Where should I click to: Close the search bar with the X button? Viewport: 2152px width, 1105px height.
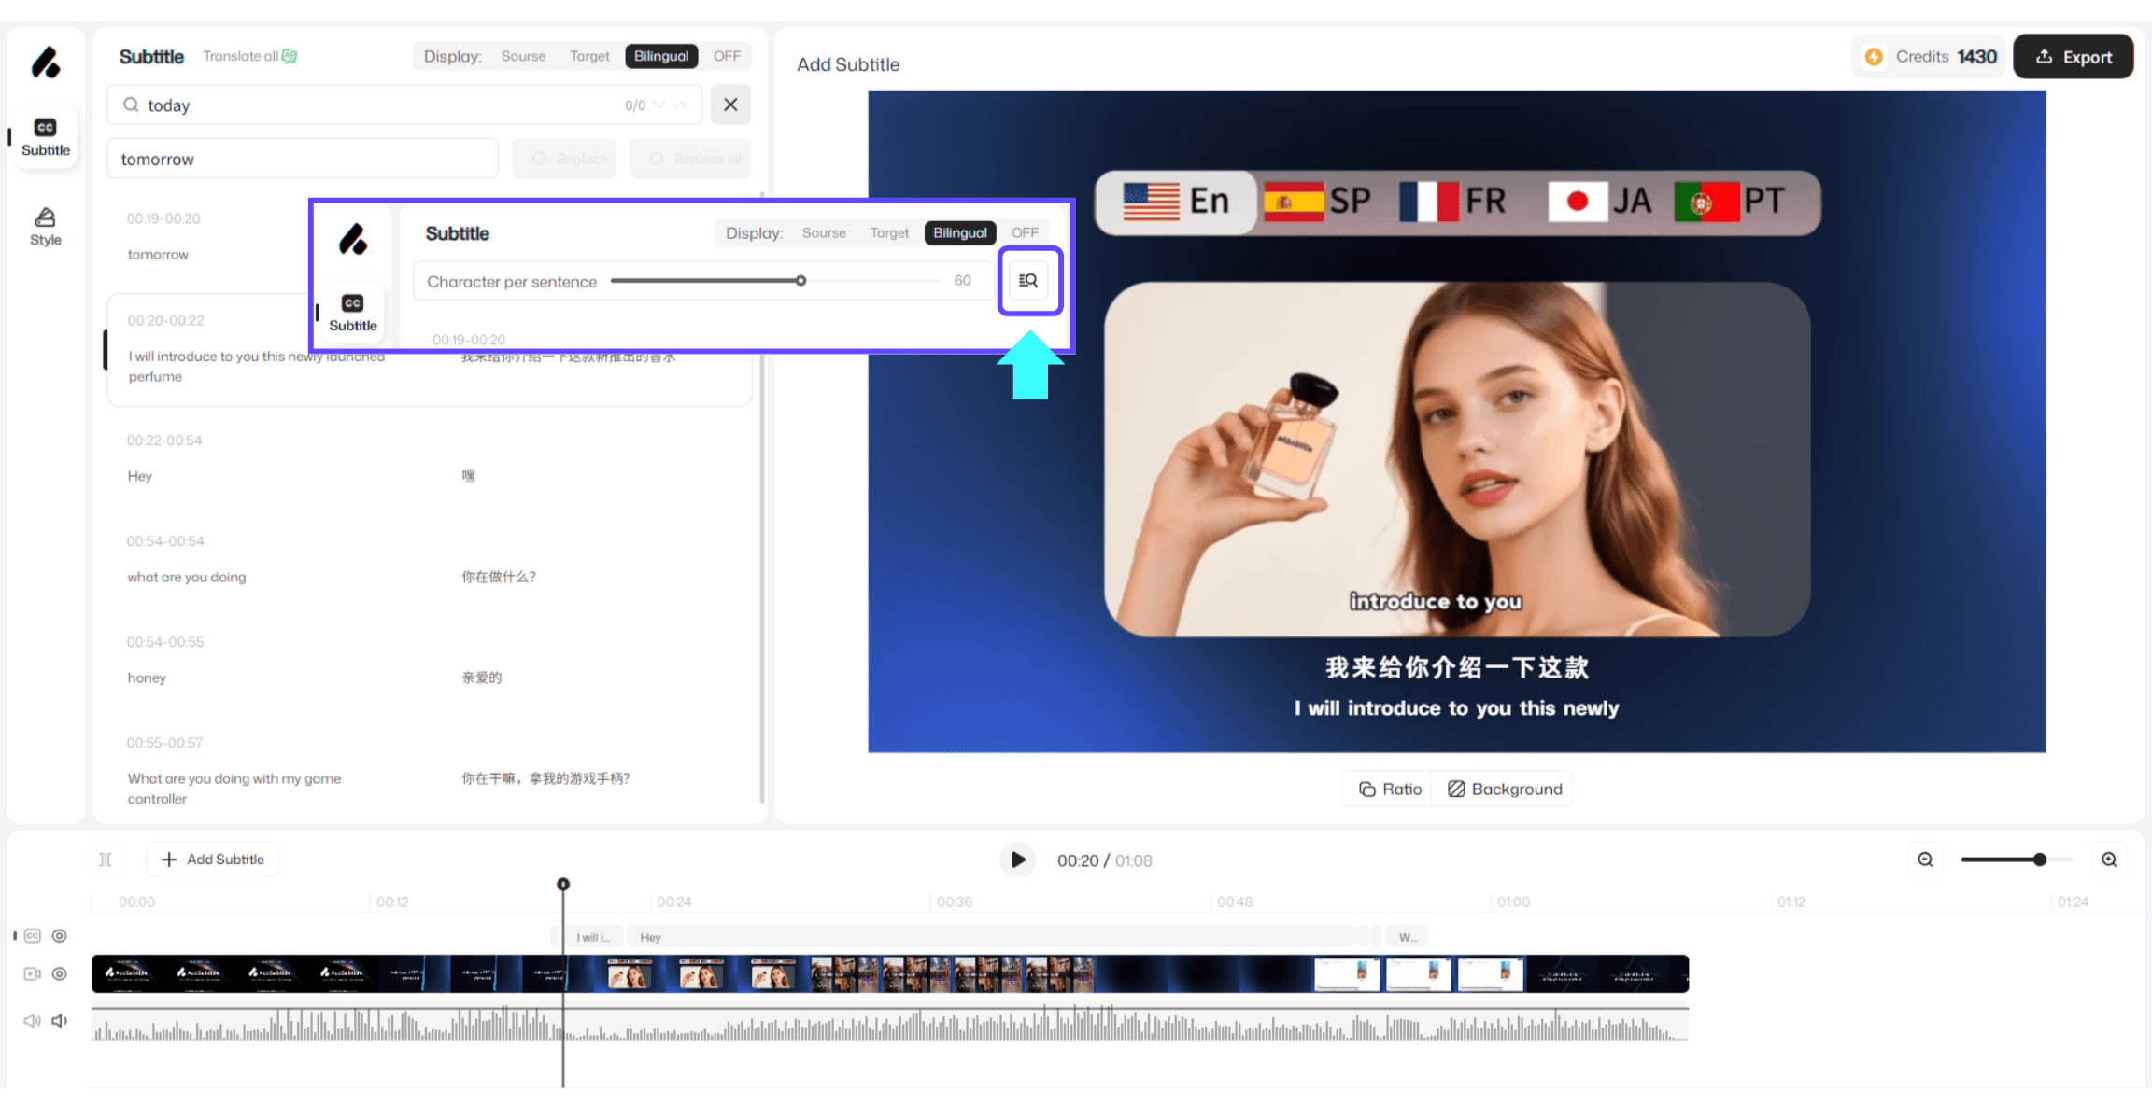point(730,105)
